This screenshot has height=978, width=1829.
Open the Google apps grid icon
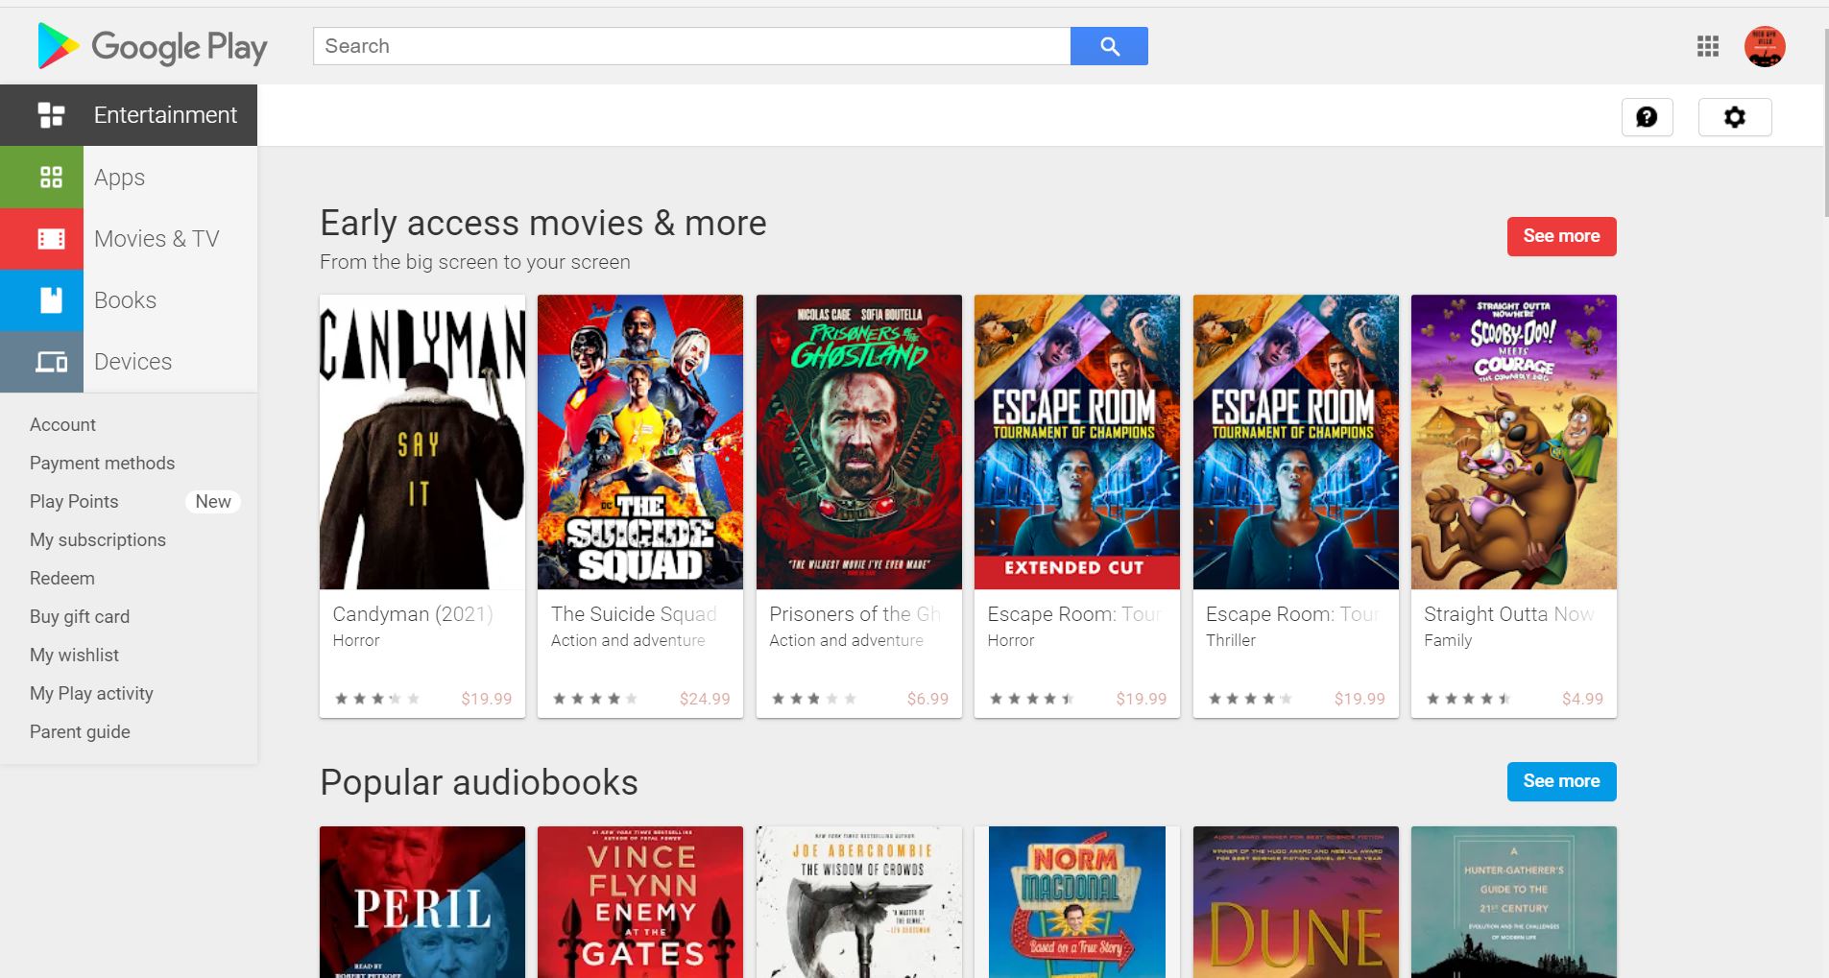(x=1708, y=45)
